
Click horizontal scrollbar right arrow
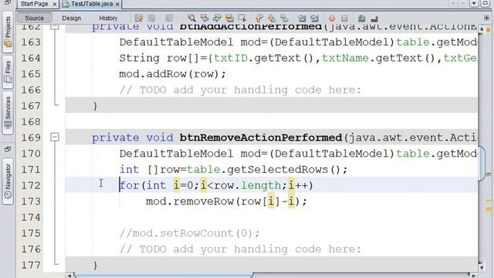[x=474, y=276]
